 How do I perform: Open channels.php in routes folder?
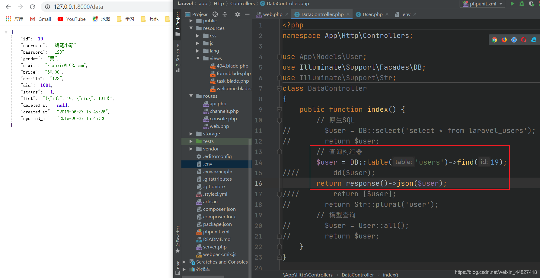(x=221, y=111)
